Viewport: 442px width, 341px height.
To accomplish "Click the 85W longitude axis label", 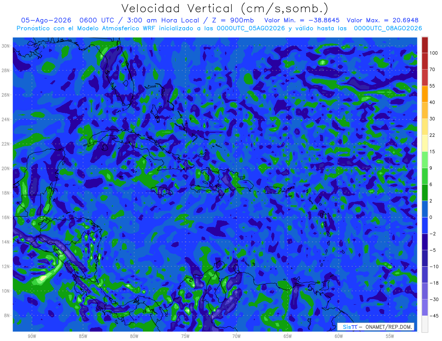I will (x=83, y=336).
